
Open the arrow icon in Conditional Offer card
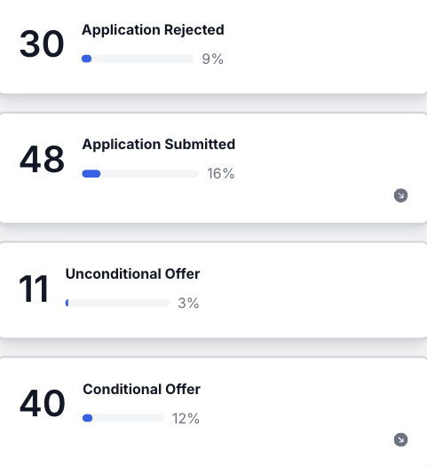point(400,439)
